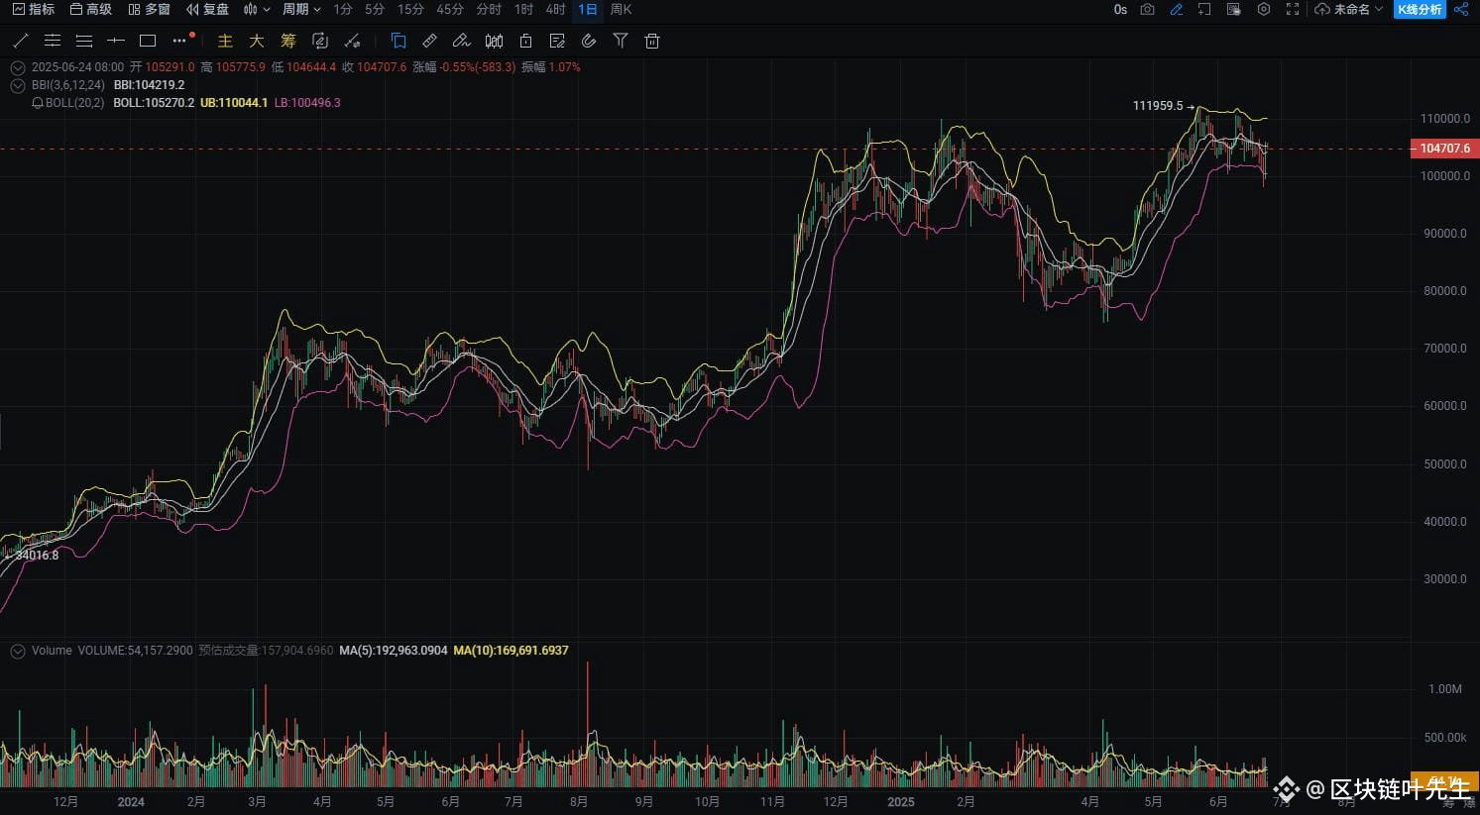Screen dimensions: 1480x815
Task: Click the share icon
Action: [1461, 9]
